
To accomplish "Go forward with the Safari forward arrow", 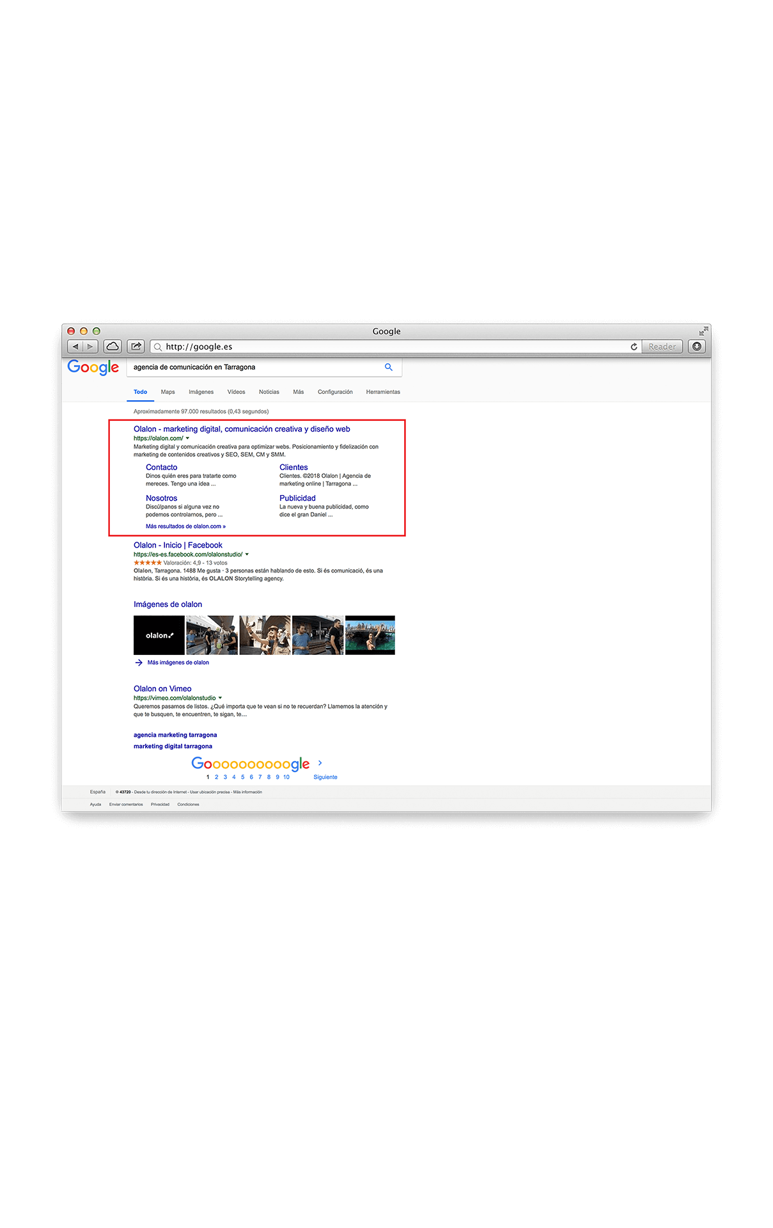I will coord(91,347).
